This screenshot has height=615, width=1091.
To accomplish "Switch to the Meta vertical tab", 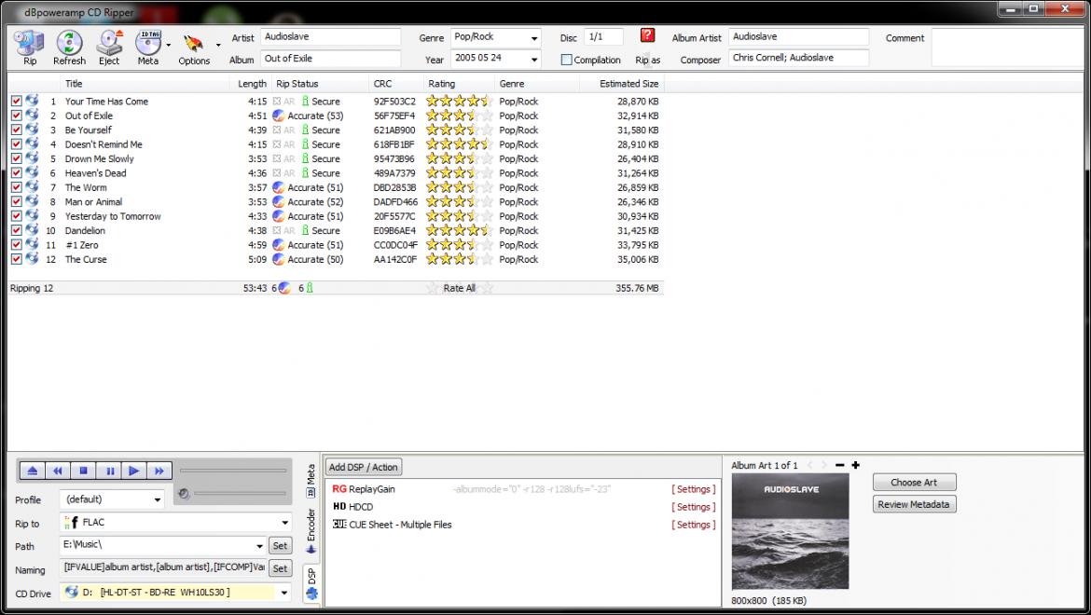I will (311, 480).
